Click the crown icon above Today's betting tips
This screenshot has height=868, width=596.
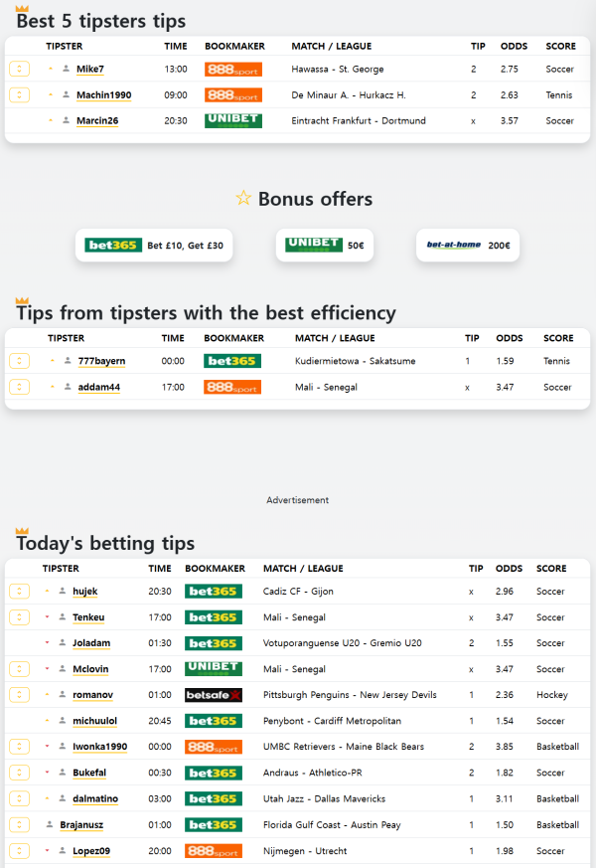click(x=22, y=530)
